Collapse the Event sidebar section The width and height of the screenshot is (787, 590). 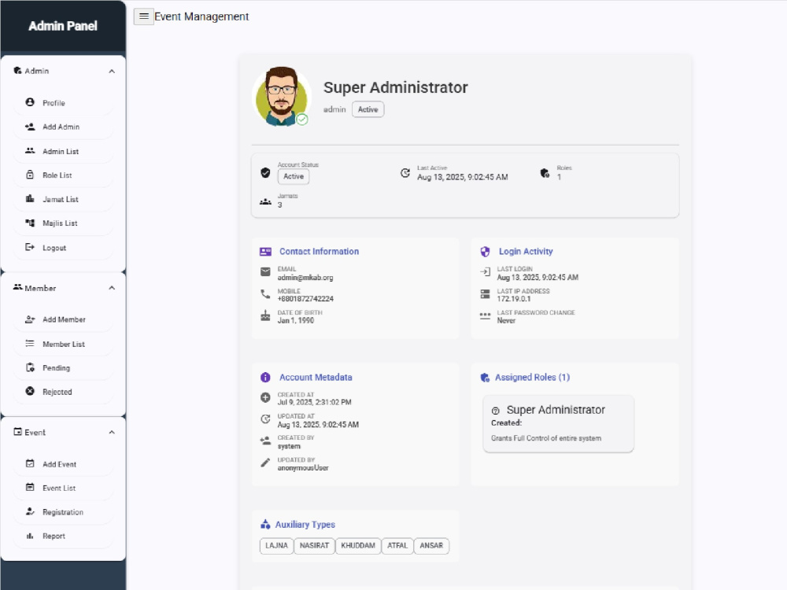(x=112, y=433)
